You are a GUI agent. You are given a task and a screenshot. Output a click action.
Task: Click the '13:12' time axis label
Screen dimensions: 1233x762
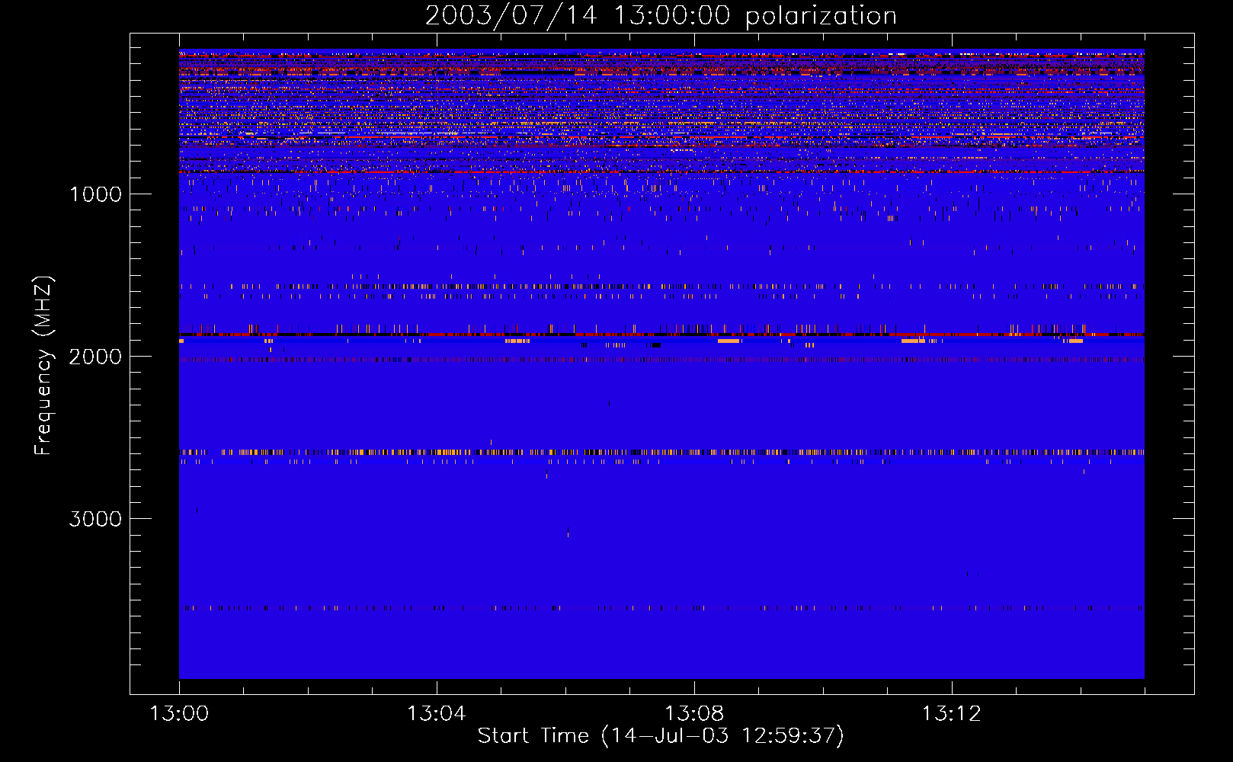click(952, 714)
